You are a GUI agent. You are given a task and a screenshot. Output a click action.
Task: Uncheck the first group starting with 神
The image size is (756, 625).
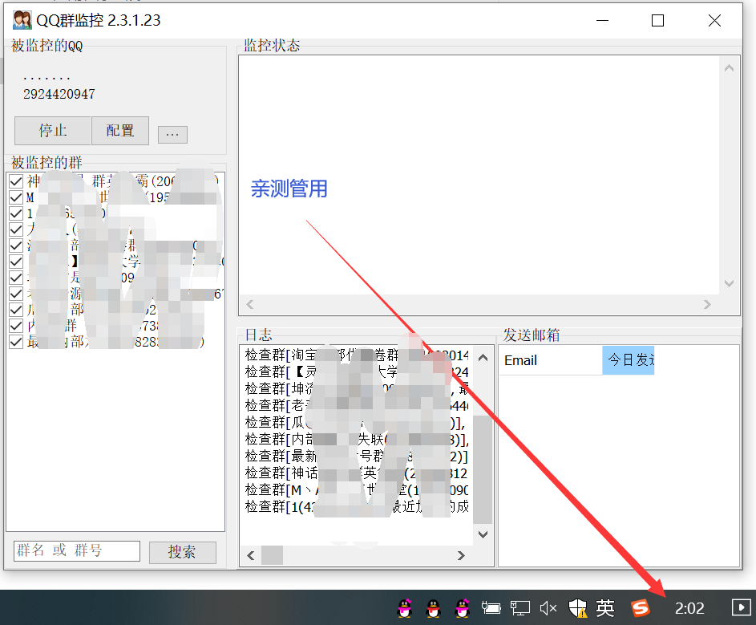coord(16,182)
